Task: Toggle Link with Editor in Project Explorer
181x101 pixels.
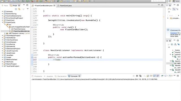Action: pos(19,9)
